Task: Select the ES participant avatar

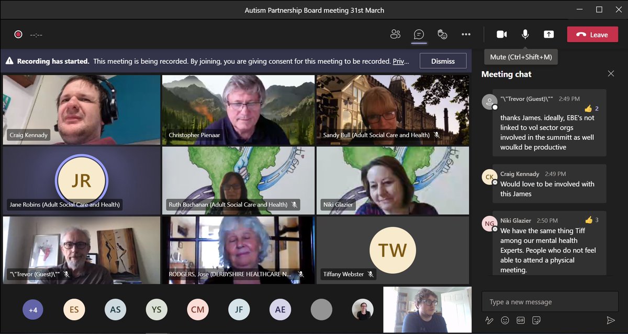Action: point(74,309)
